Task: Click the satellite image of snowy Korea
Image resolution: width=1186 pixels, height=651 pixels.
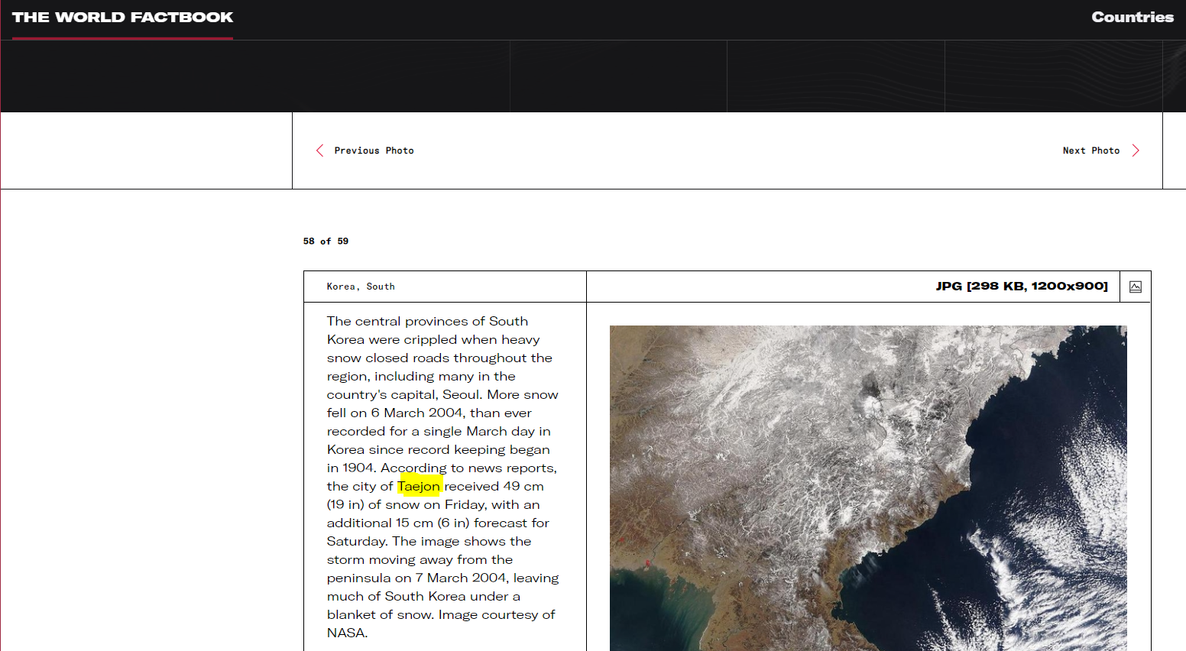Action: pos(867,487)
